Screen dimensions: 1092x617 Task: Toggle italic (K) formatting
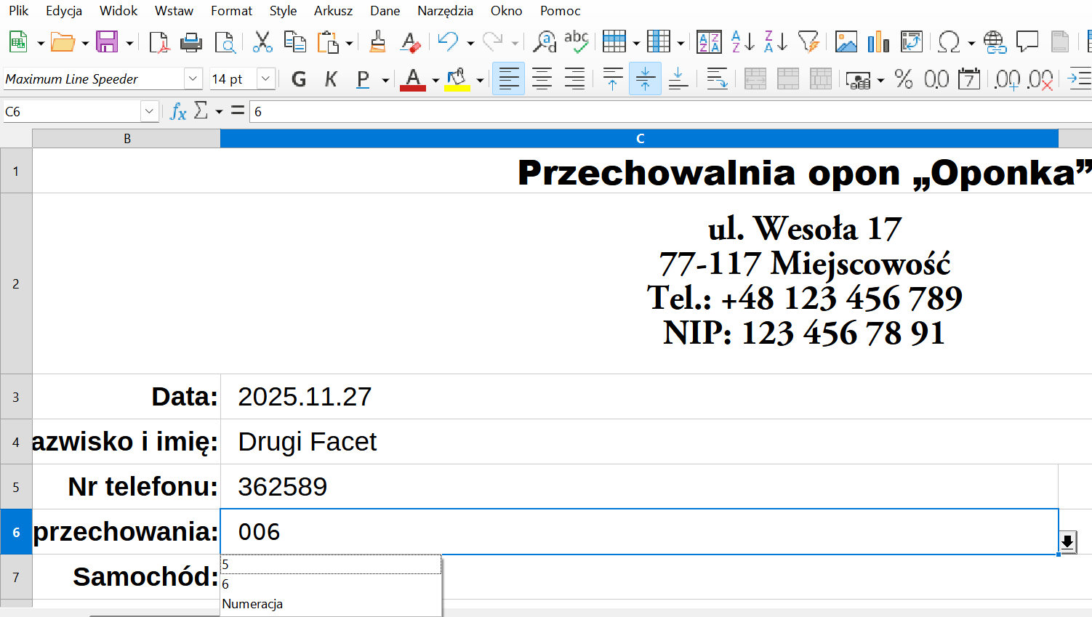(331, 78)
